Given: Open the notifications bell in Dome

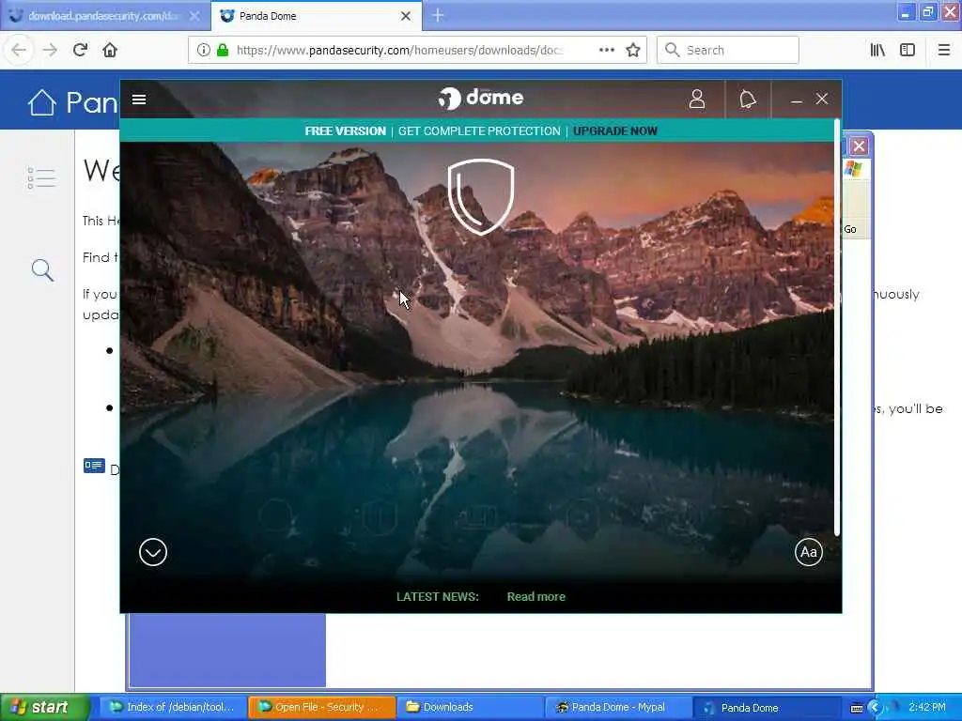Looking at the screenshot, I should click(x=747, y=99).
